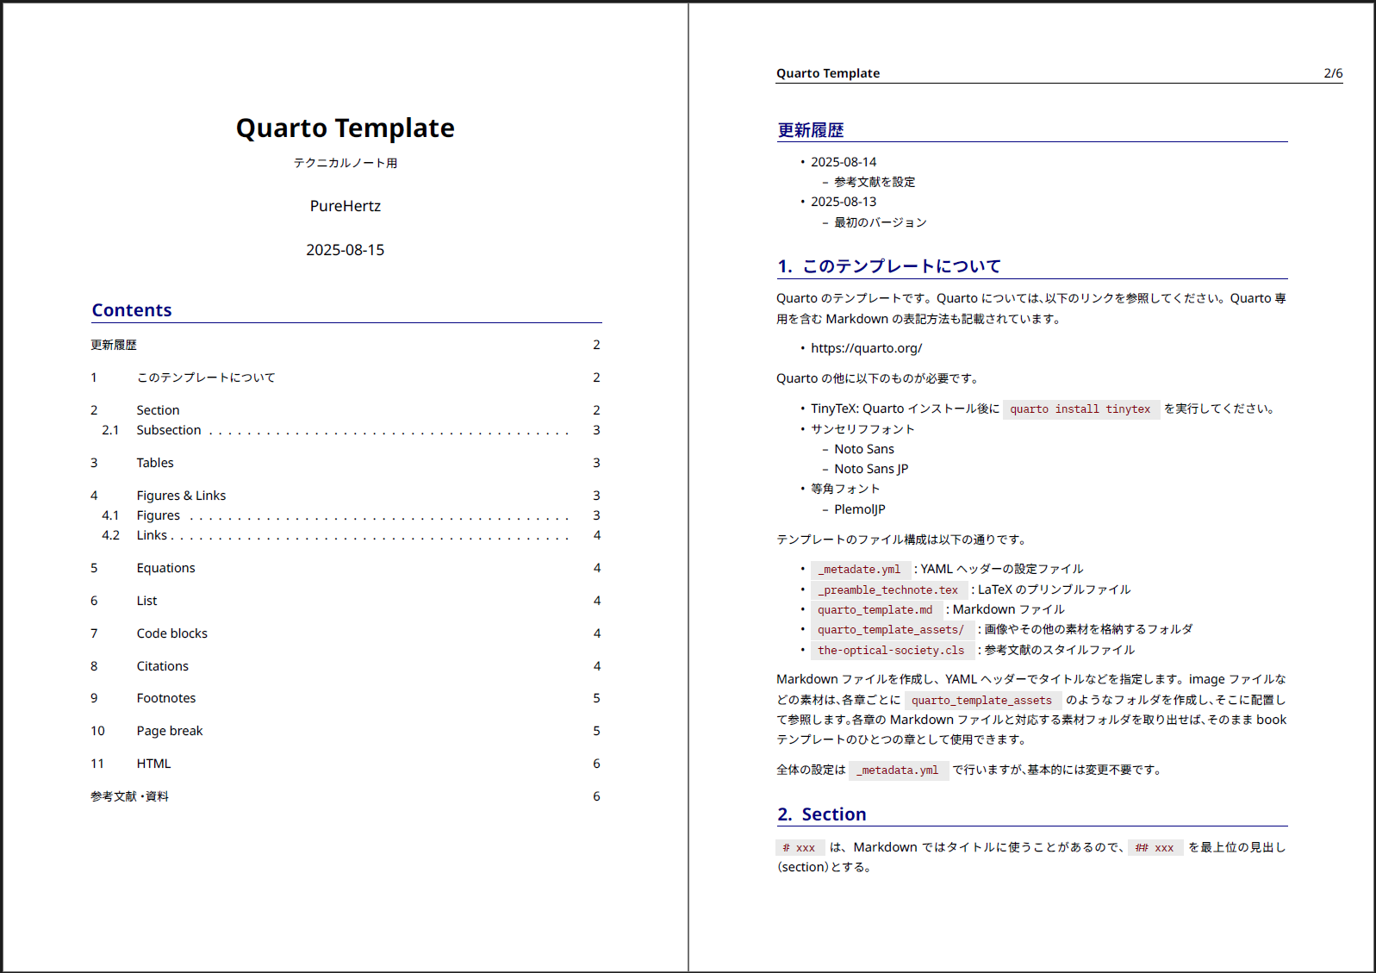Jump to the Section entry in Contents
1376x973 pixels.
coord(159,410)
